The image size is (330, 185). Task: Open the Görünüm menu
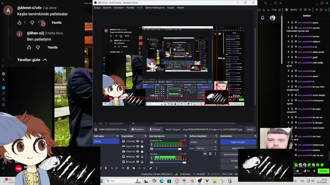(119, 8)
